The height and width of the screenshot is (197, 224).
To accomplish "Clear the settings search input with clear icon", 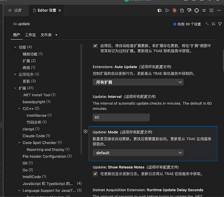I will click(x=213, y=24).
